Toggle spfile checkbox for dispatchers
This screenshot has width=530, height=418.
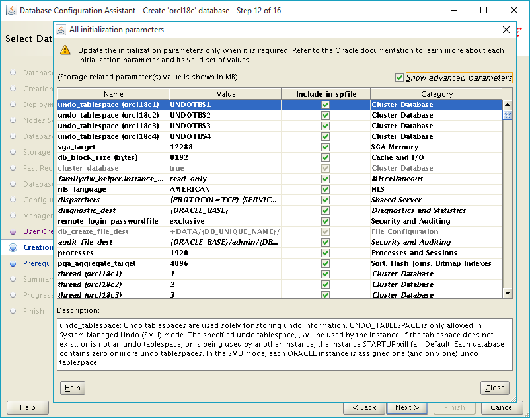(326, 200)
